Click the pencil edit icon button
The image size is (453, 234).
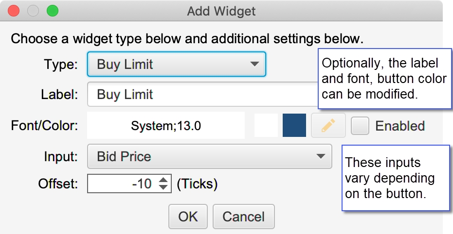click(x=328, y=125)
